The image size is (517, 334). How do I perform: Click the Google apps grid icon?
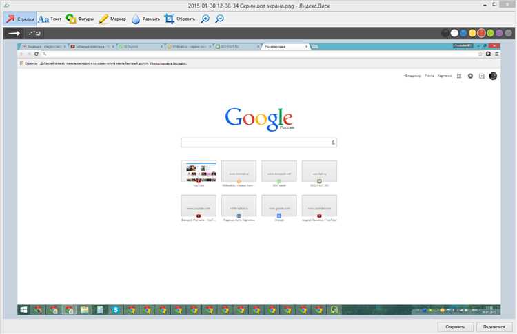[x=459, y=76]
